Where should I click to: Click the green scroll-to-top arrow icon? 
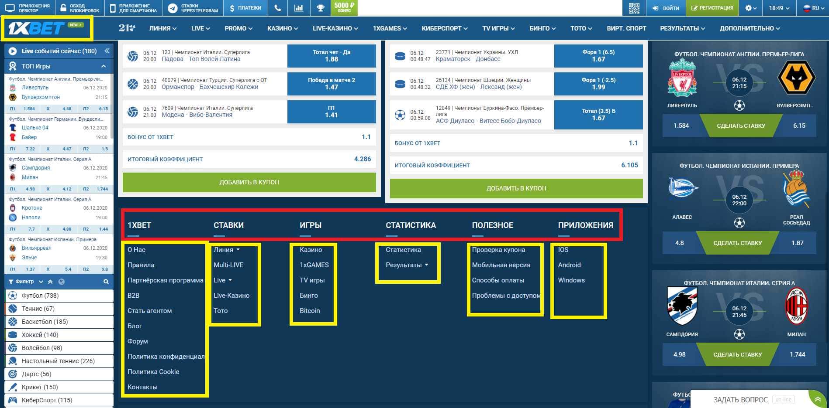point(817,399)
